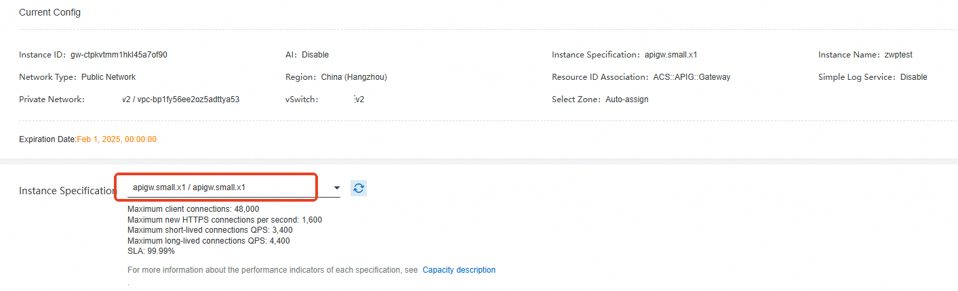Viewport: 958px width, 291px height.
Task: Click the refresh icon beside Instance Specification
Action: click(359, 188)
